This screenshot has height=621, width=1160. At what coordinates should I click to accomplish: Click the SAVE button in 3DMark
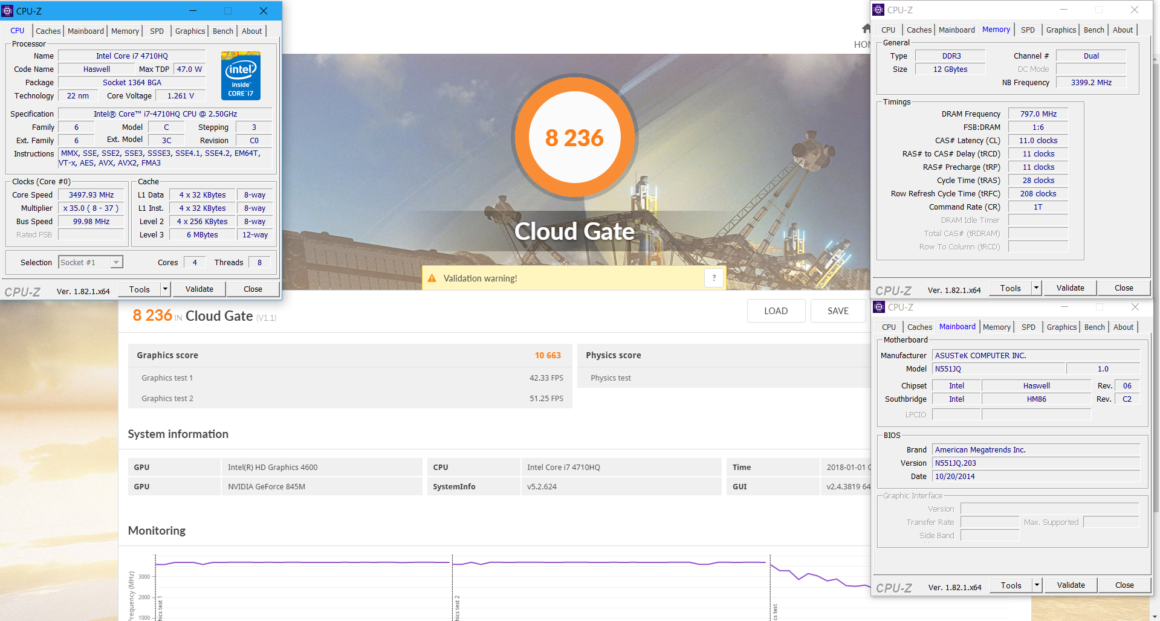click(x=838, y=311)
